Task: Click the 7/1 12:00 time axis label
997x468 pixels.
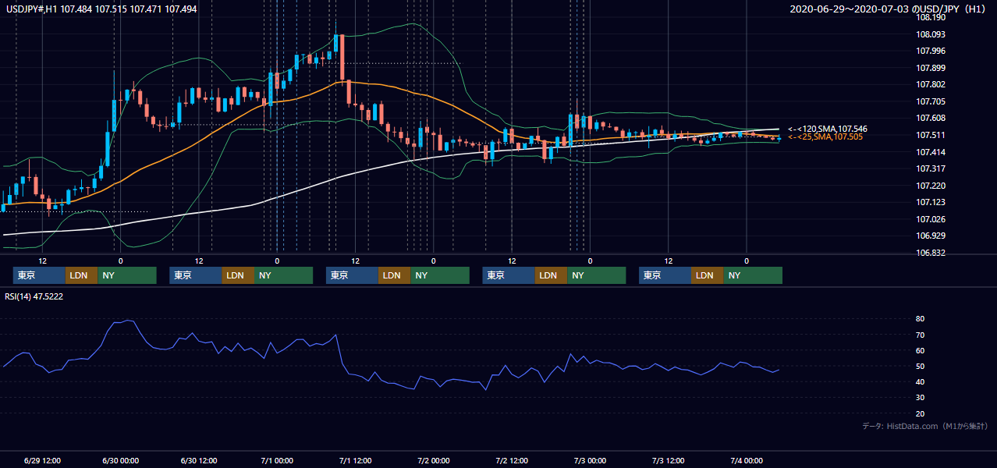Action: point(355,460)
